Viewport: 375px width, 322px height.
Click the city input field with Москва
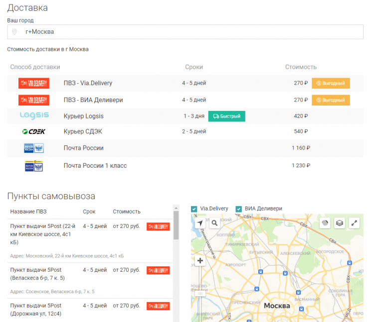click(189, 32)
